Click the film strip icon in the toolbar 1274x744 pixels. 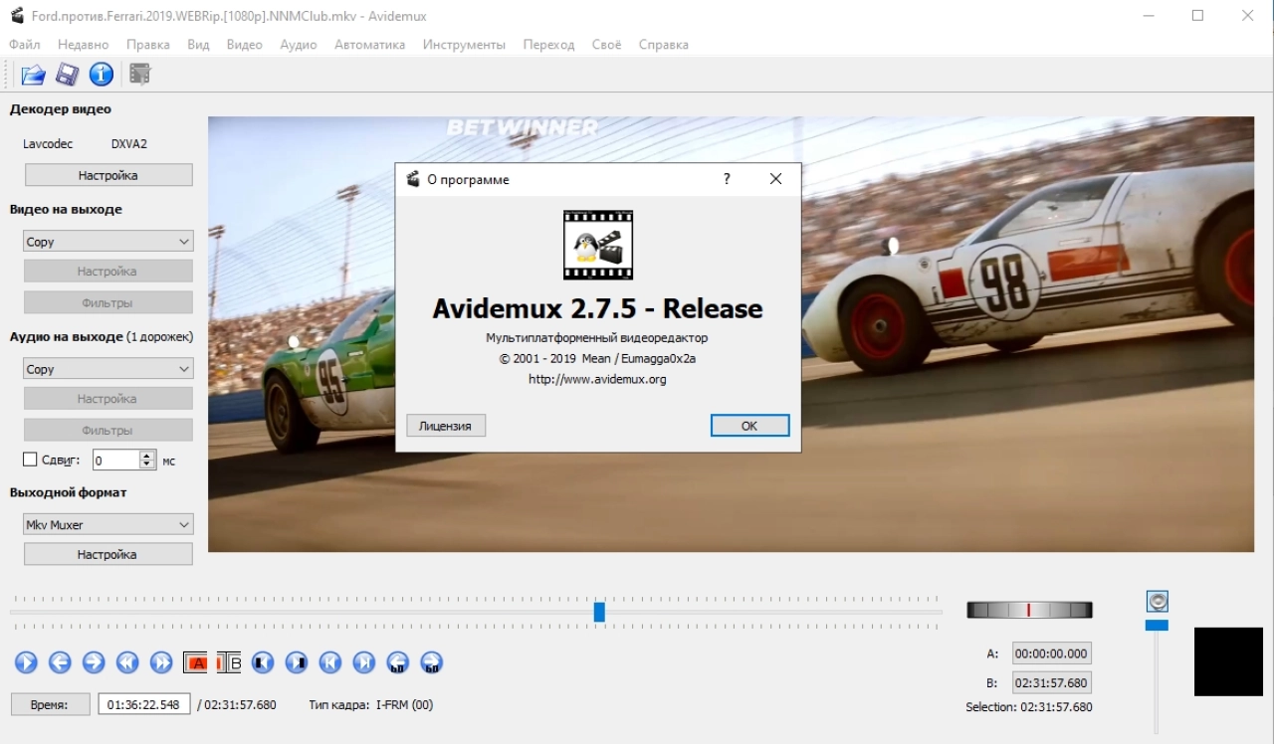[139, 75]
